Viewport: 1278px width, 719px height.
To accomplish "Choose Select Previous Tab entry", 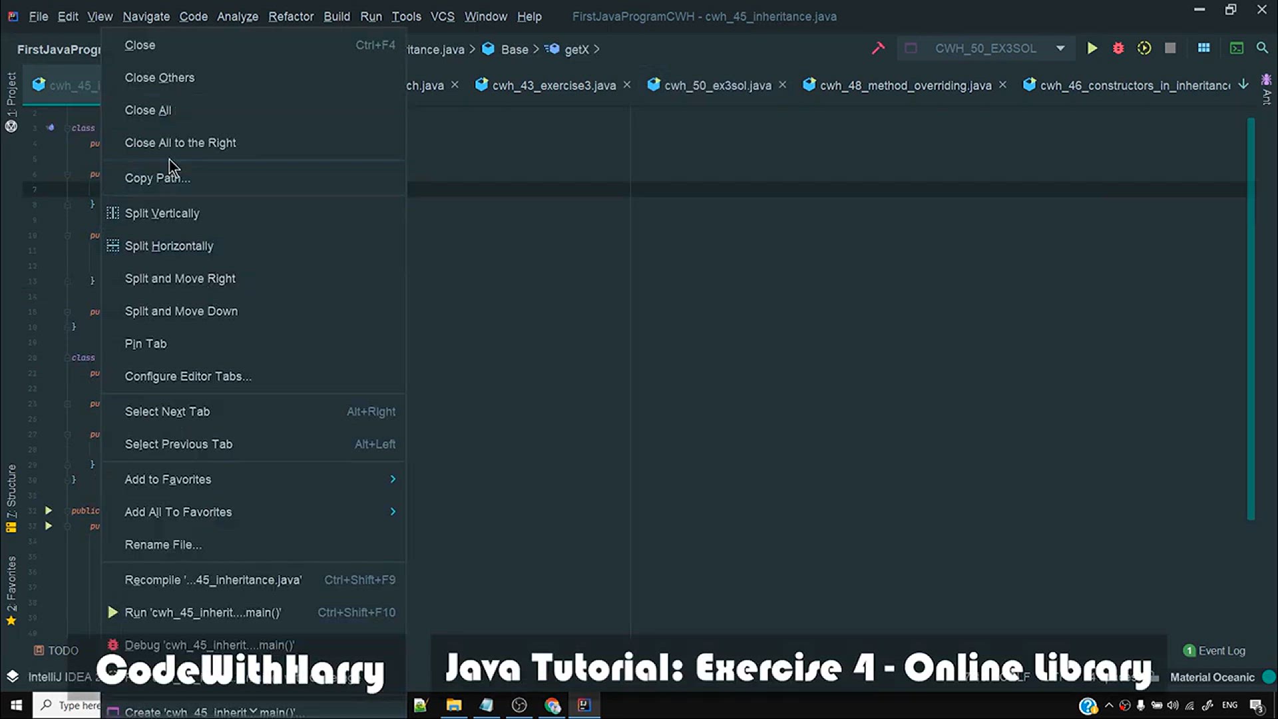I will (x=254, y=445).
